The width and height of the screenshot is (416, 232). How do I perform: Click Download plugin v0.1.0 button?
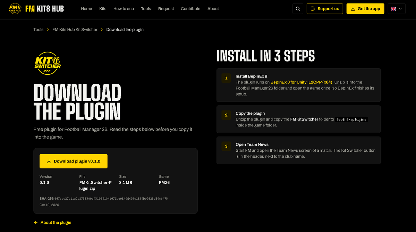(x=74, y=161)
